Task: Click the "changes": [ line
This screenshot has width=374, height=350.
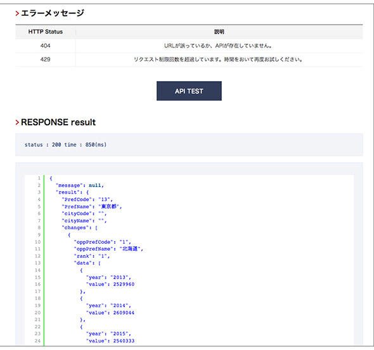Action: (x=80, y=228)
